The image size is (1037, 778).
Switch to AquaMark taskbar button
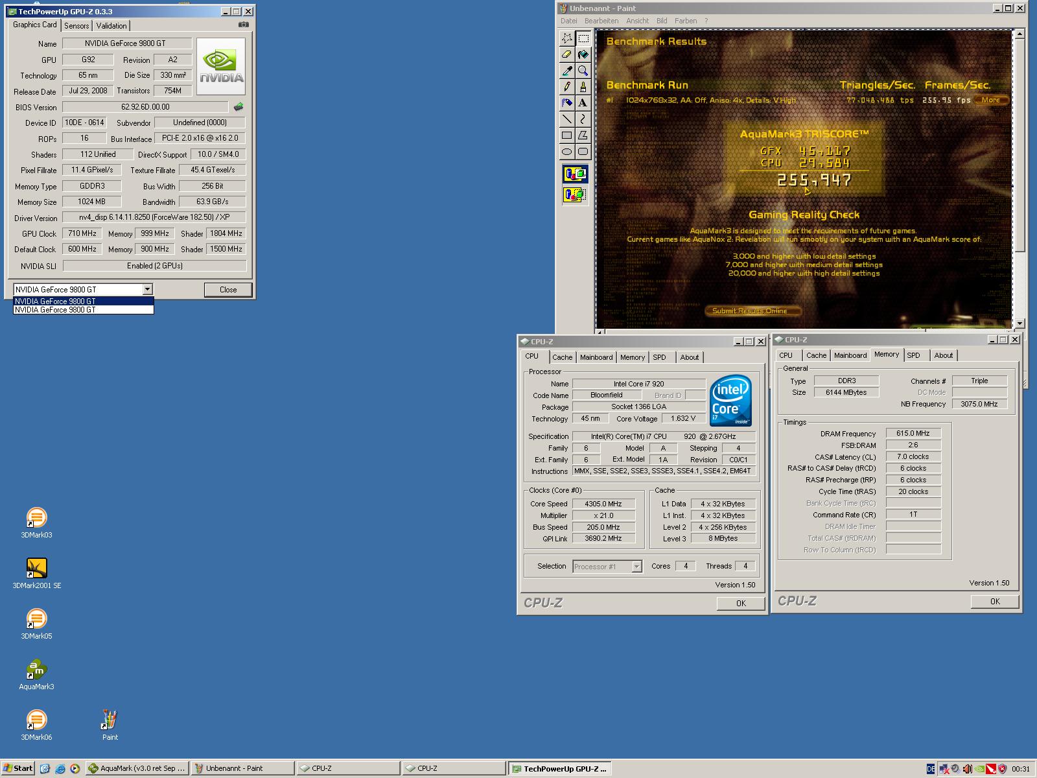click(137, 768)
